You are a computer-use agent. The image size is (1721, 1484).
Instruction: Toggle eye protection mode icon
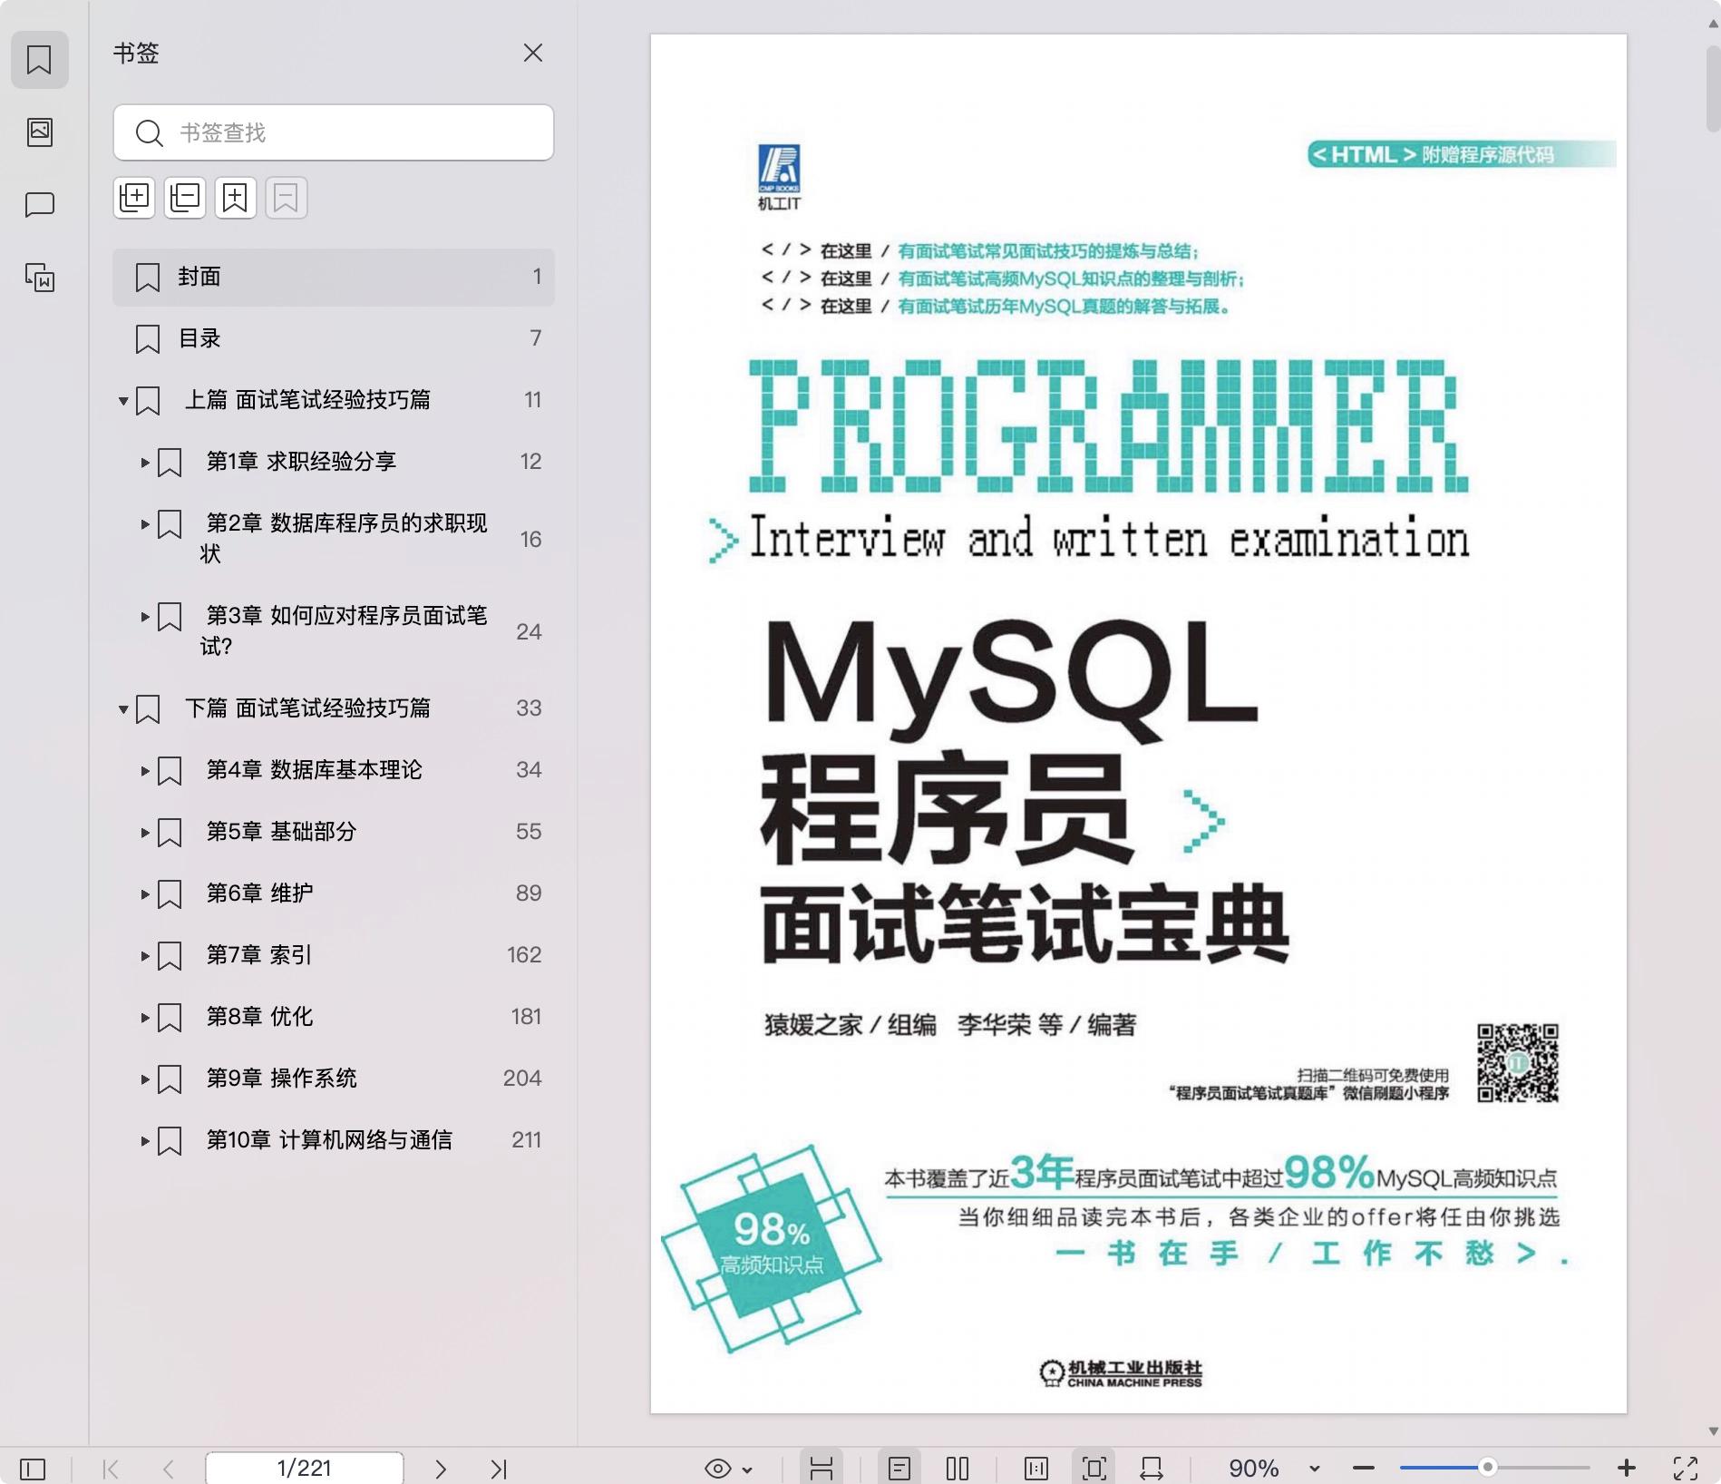pyautogui.click(x=717, y=1469)
